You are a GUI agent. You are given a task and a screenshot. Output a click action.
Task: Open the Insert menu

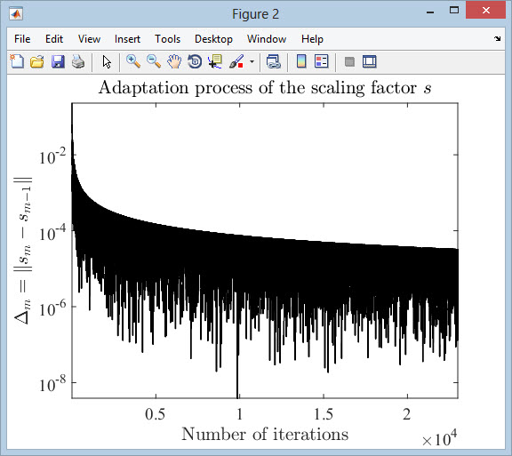click(x=127, y=39)
